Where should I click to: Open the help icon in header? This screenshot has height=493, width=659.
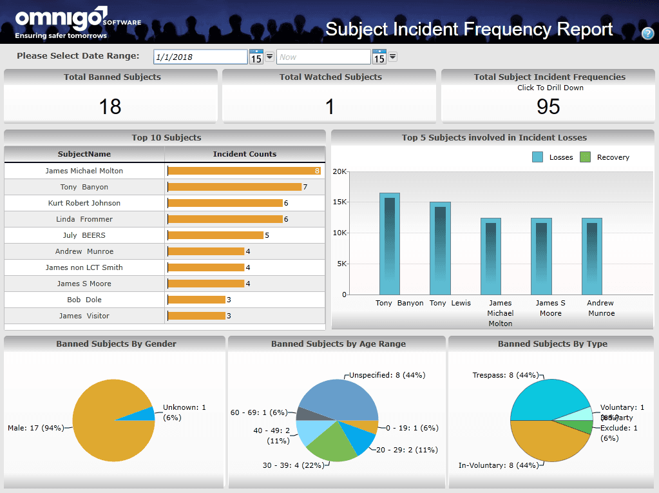tap(647, 34)
